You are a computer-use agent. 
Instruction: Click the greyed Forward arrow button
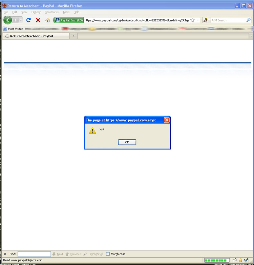pyautogui.click(x=16, y=20)
